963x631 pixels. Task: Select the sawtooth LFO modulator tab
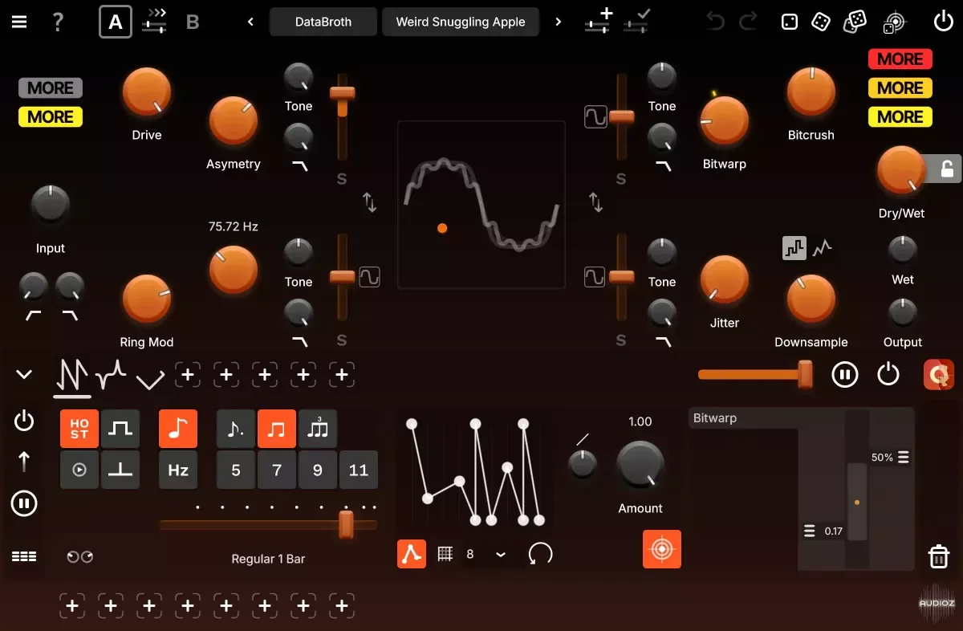72,375
